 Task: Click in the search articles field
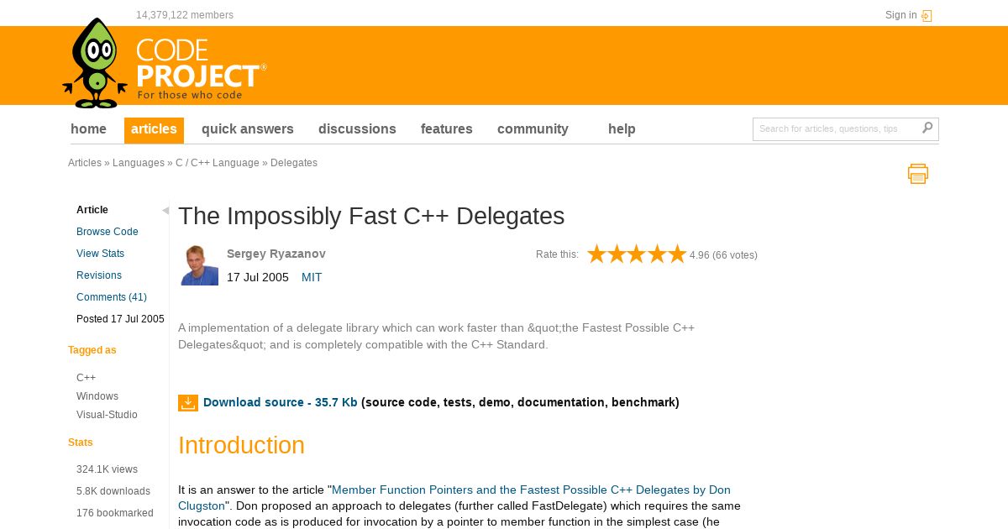point(837,128)
